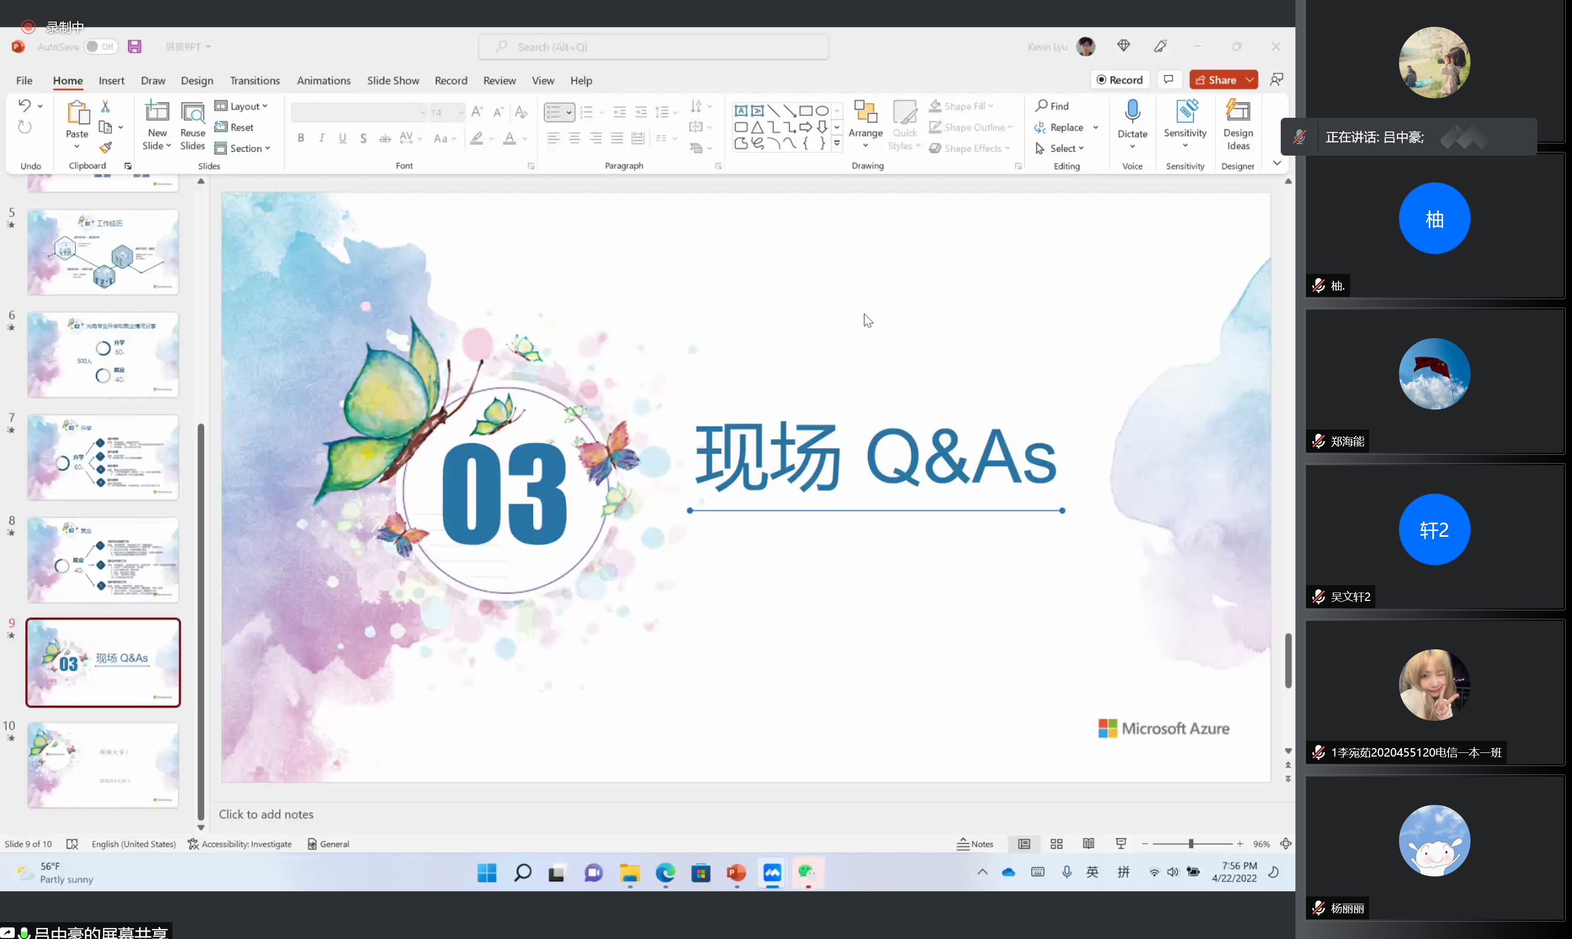Switch to the Design tab
1572x939 pixels.
click(x=197, y=80)
